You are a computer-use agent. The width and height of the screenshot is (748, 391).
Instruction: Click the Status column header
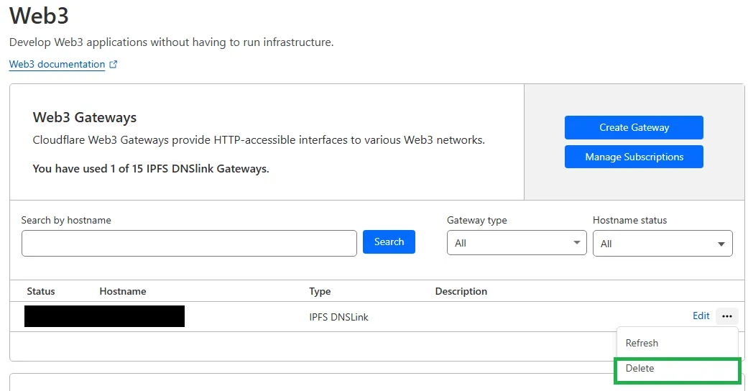pos(41,291)
